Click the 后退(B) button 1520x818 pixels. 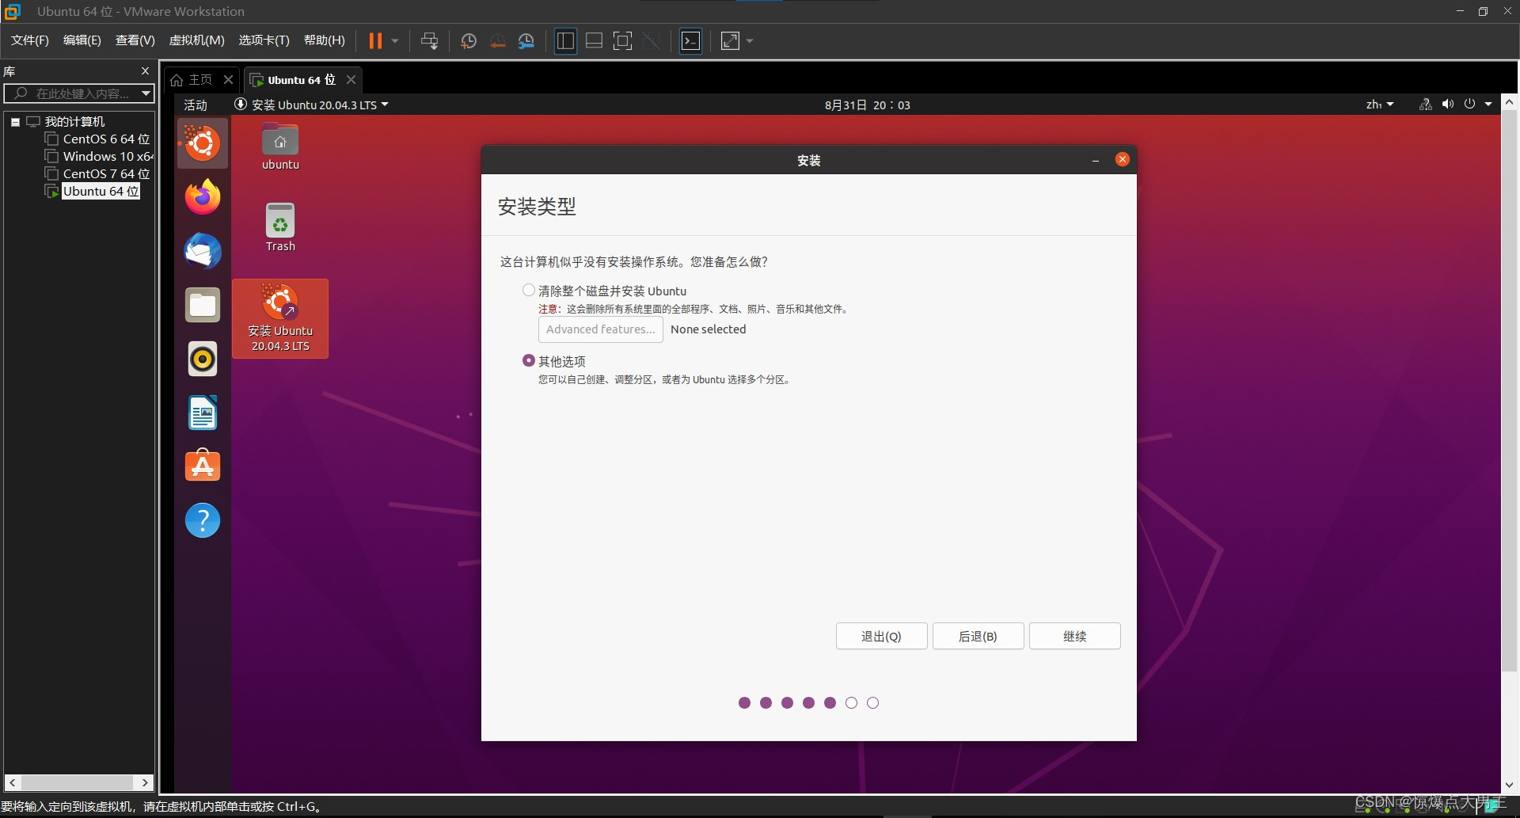[x=978, y=637]
